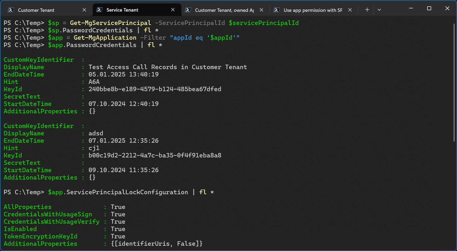Click the Get-MgApplication command text

tap(105, 38)
